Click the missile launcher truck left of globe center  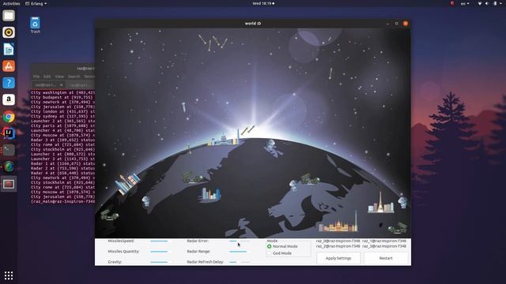click(x=192, y=177)
